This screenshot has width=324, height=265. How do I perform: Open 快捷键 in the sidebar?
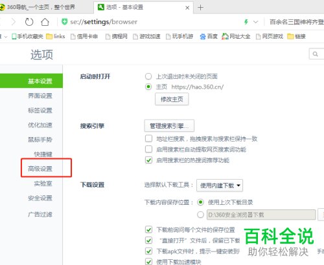[43, 154]
